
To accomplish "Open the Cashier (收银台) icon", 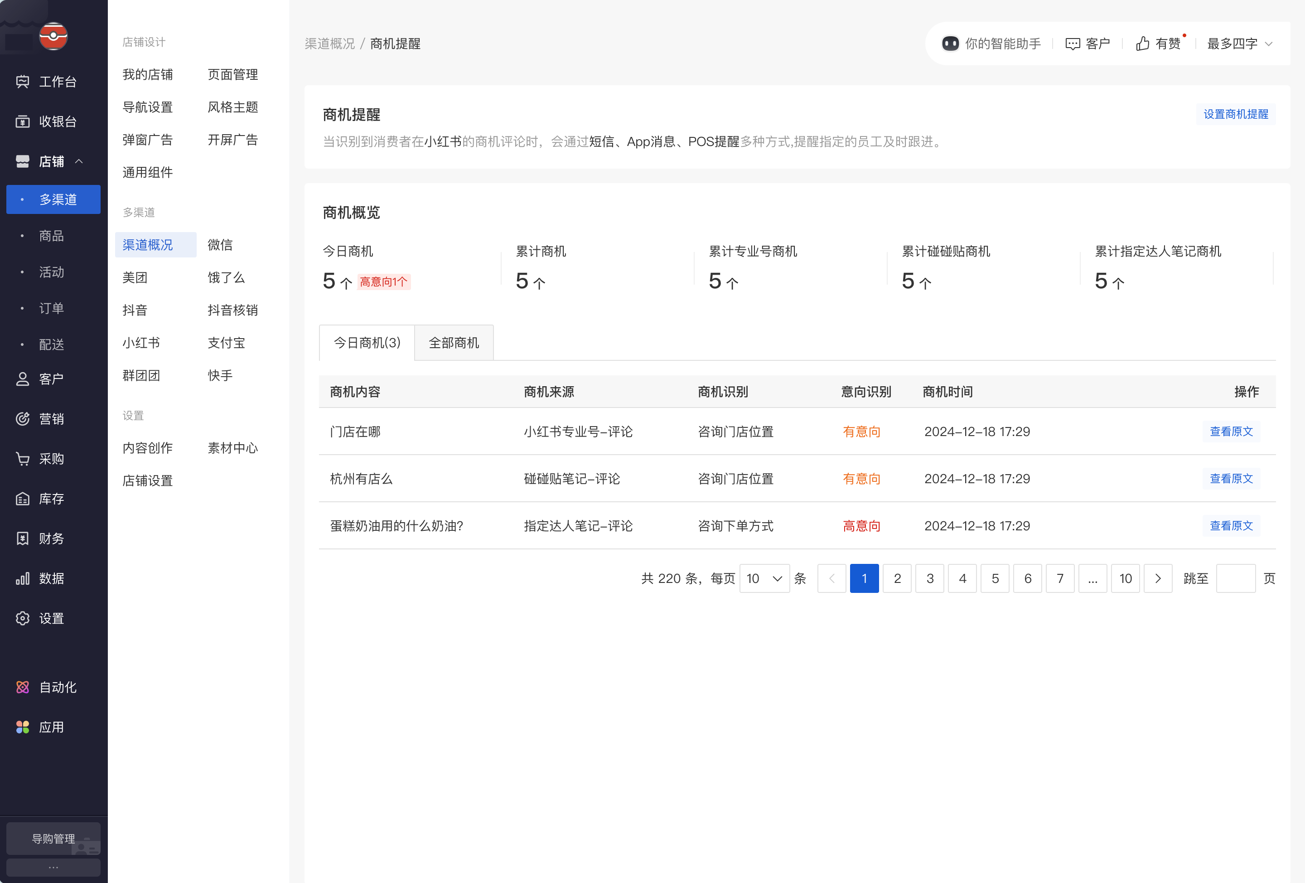I will tap(23, 122).
